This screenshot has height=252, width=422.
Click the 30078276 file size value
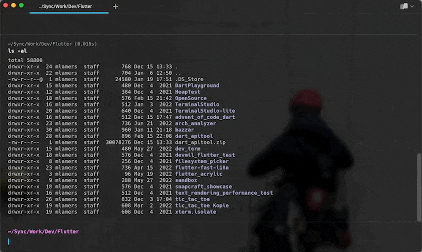pyautogui.click(x=118, y=142)
